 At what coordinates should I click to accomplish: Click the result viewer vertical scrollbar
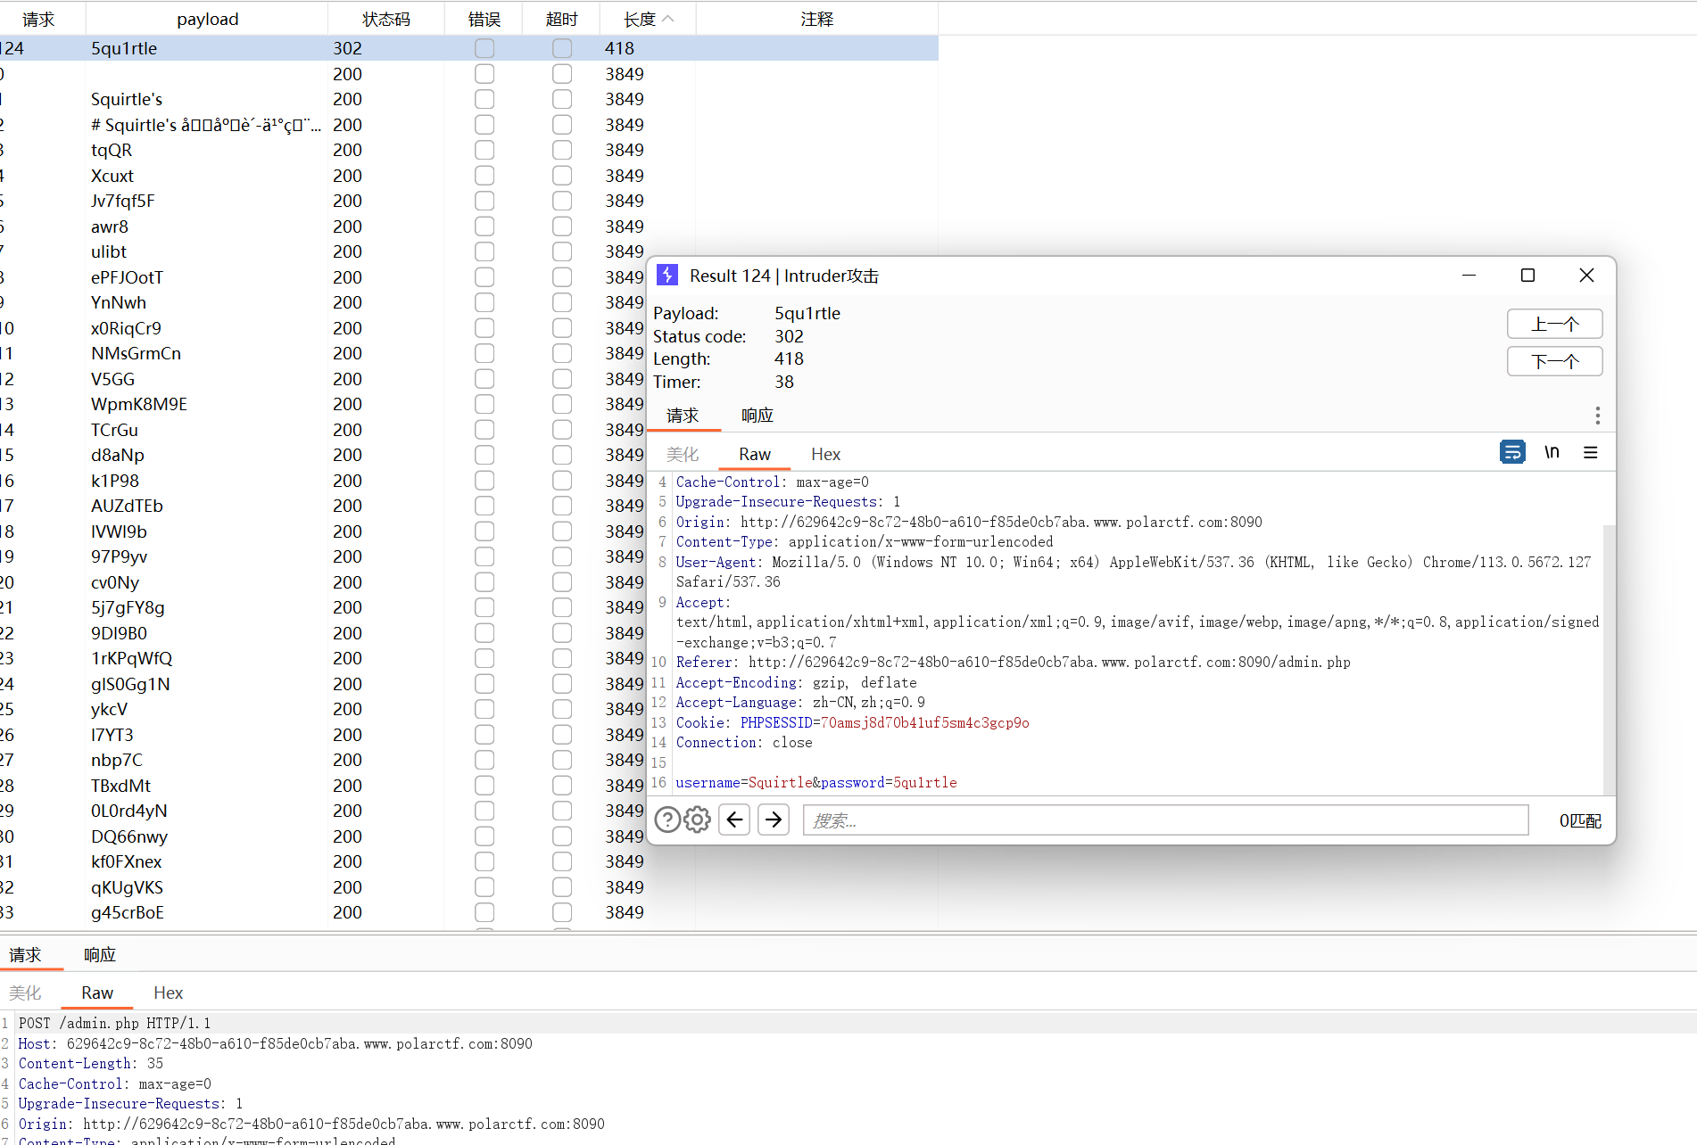pyautogui.click(x=1609, y=660)
